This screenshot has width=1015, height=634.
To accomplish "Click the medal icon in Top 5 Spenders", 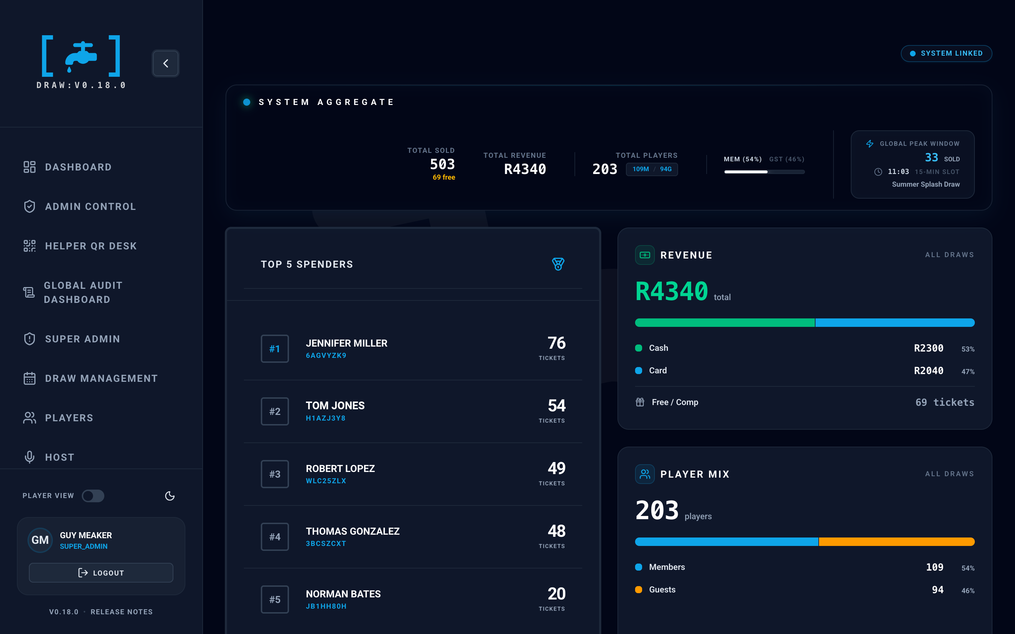I will (558, 264).
